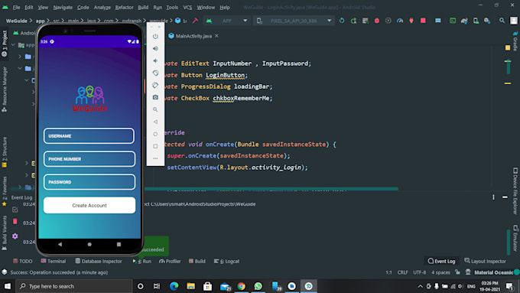Screen dimensions: 520x293
Task: Open the Material Oceanic theme selector
Action: click(493, 272)
